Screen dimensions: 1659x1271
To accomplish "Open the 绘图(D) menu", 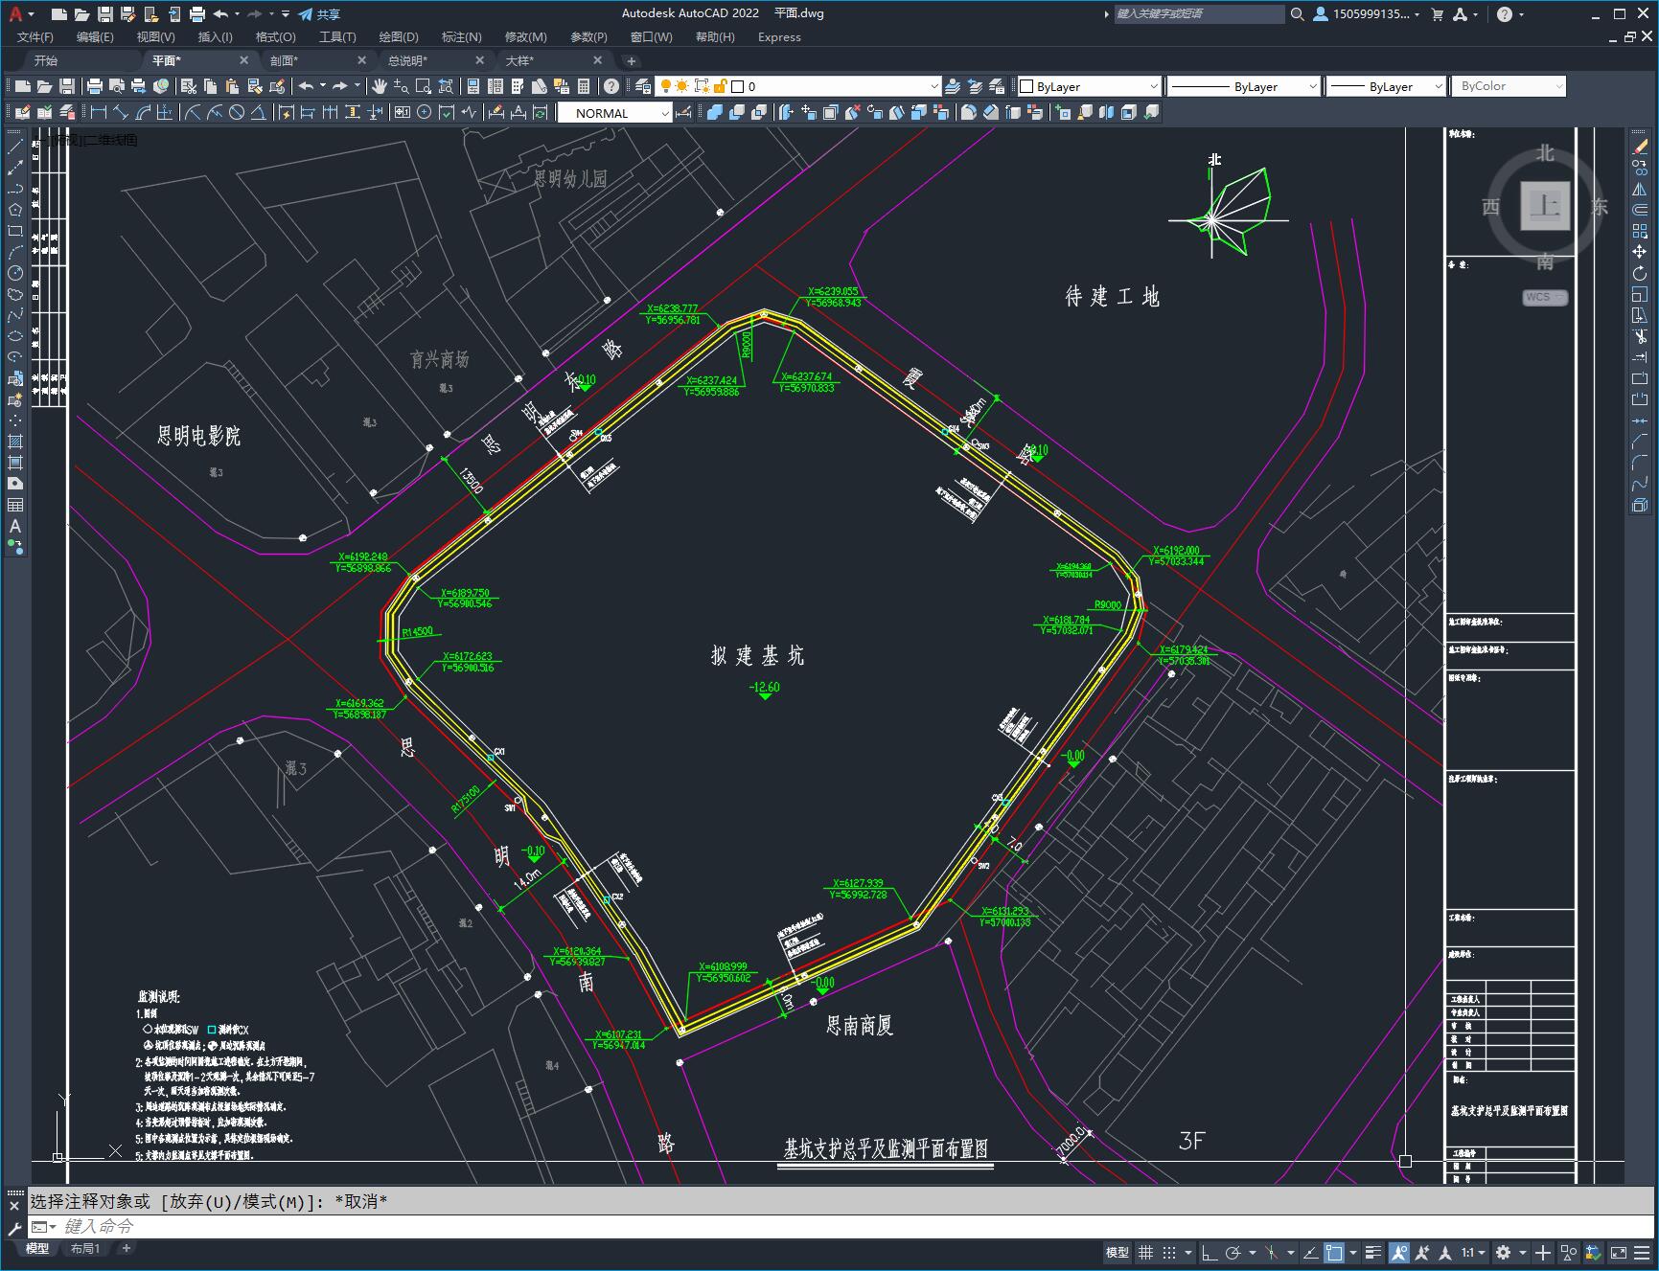I will pyautogui.click(x=399, y=37).
